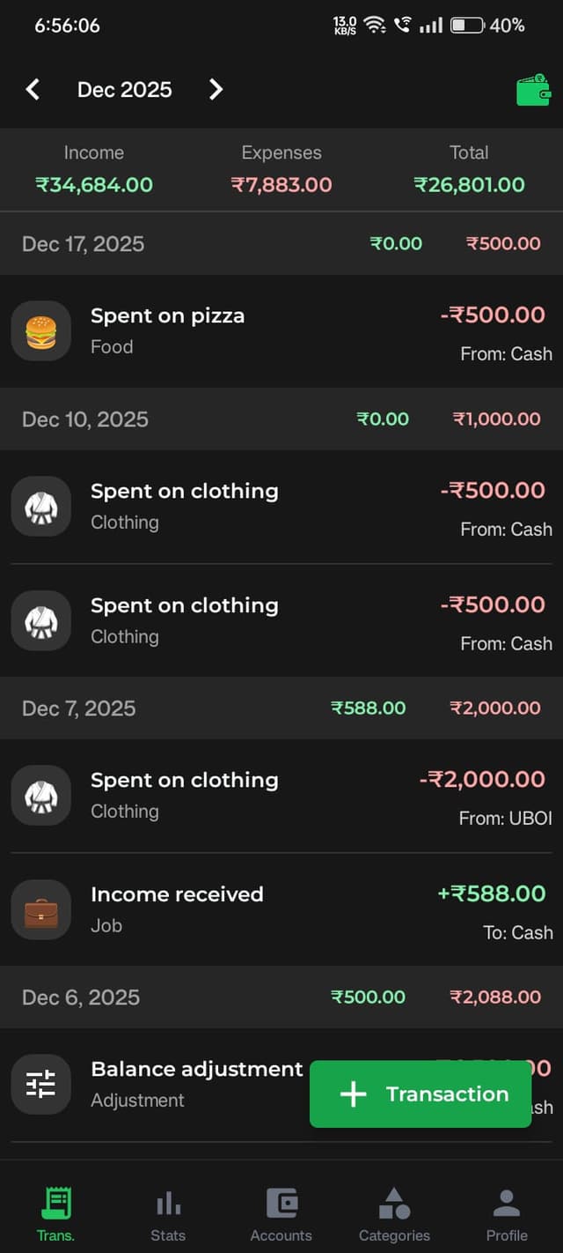The width and height of the screenshot is (563, 1253).
Task: Click the Income total ₹34,684.00
Action: 94,184
